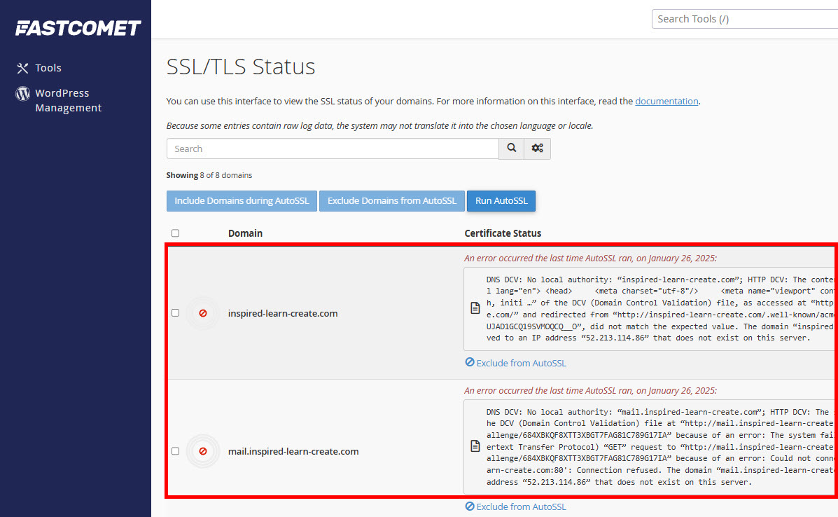
Task: Click the magnifier search button
Action: 512,149
